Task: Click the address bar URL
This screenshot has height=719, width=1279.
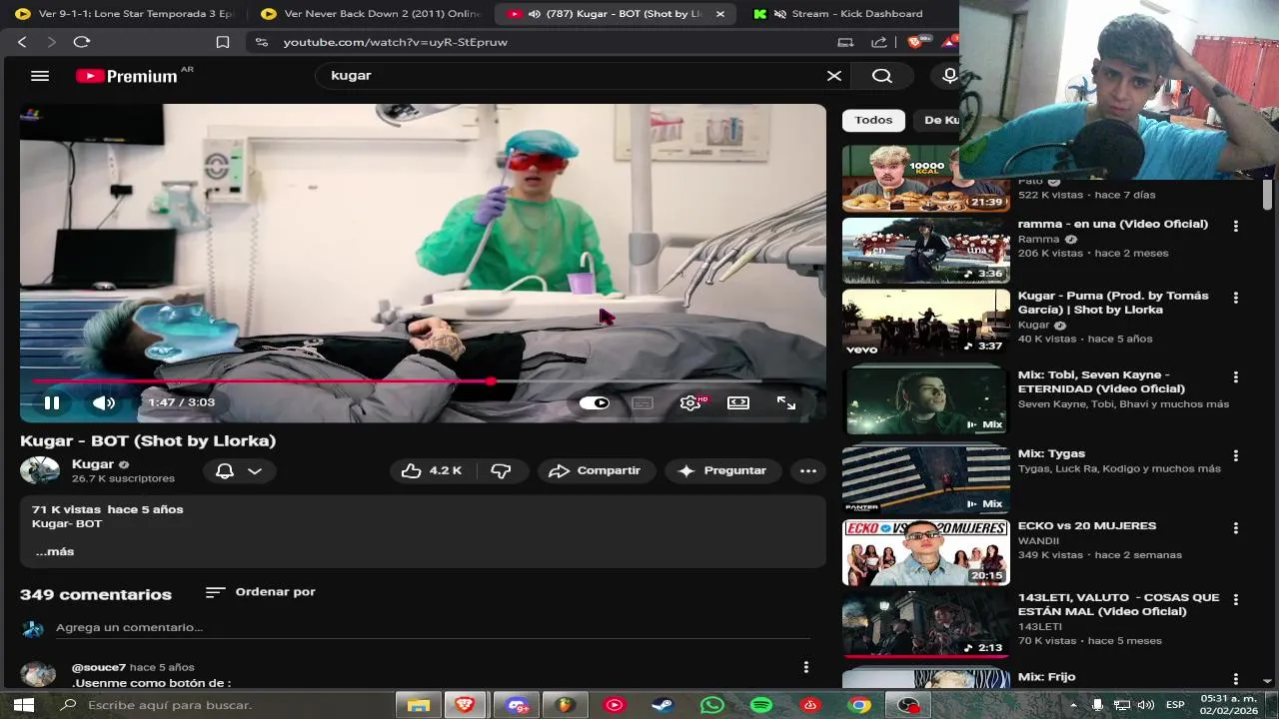Action: pos(395,42)
